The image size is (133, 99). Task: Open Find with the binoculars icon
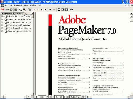pos(72,10)
